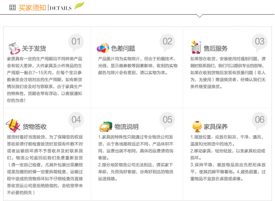Click the 货物签收 section title

[35, 127]
